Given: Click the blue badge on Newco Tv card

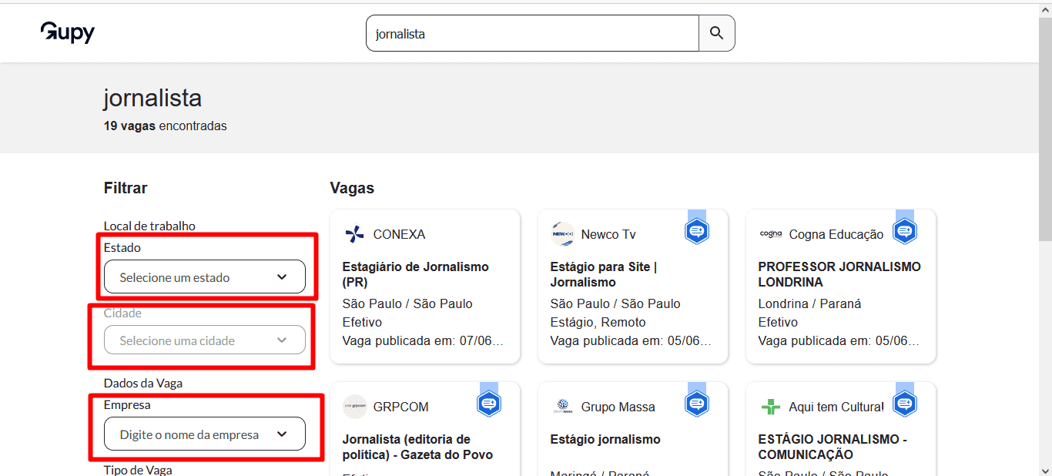Looking at the screenshot, I should coord(696,230).
